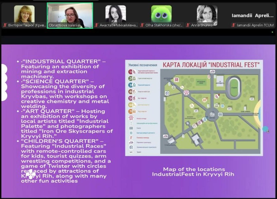The image size is (277, 199).
Task: Click the muted mic icon beside Olha Stakhorska
Action: point(142,25)
